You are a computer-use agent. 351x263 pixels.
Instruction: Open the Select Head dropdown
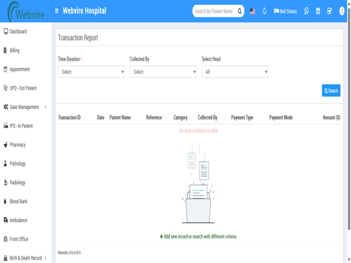tap(235, 72)
